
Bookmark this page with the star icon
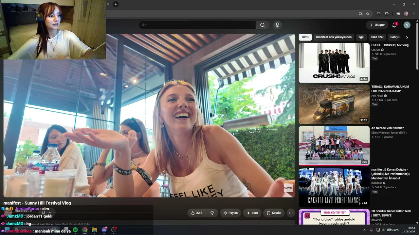[x=368, y=14]
